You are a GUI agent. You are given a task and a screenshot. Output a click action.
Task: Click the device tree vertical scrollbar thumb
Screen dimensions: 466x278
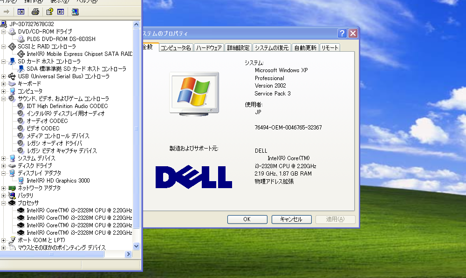pyautogui.click(x=136, y=129)
